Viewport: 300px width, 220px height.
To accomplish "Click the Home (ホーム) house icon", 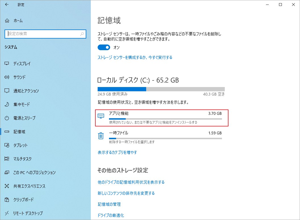I will 7,21.
